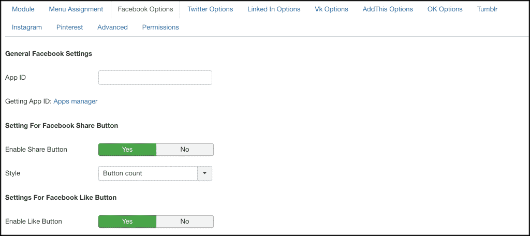Open the Vk Options tab
This screenshot has width=530, height=236.
click(331, 9)
